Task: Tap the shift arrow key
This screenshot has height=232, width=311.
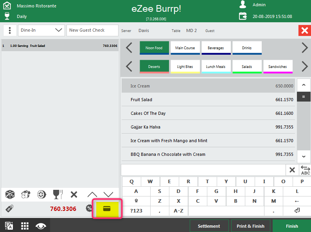Action: click(136, 201)
